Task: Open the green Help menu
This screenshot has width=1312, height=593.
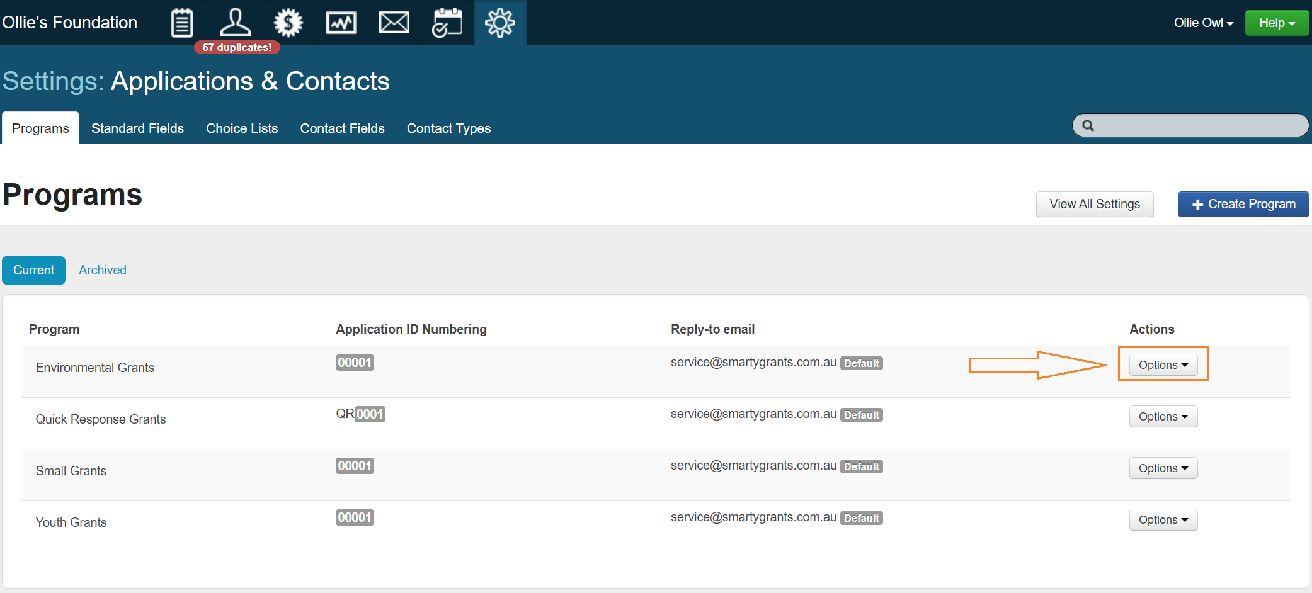Action: coord(1276,23)
